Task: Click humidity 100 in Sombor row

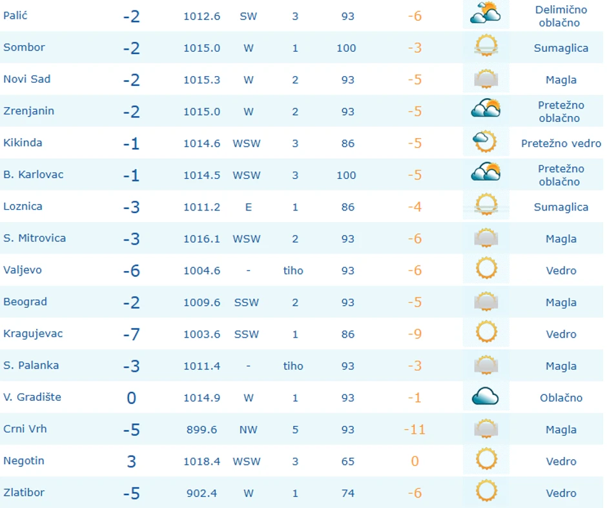Action: coord(346,48)
